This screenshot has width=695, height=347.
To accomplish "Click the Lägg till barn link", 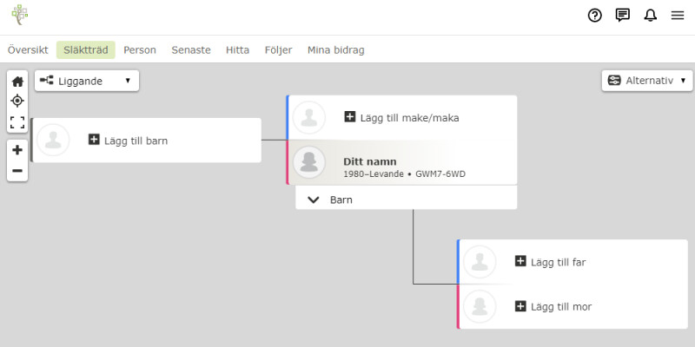I will (136, 141).
